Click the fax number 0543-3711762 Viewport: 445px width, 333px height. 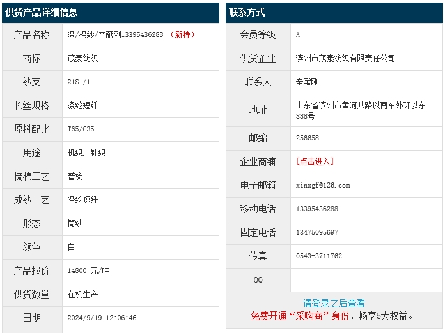pyautogui.click(x=319, y=256)
